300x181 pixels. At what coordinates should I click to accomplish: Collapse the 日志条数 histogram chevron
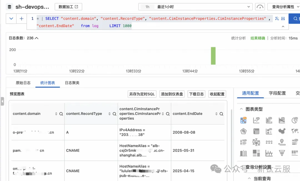37,38
